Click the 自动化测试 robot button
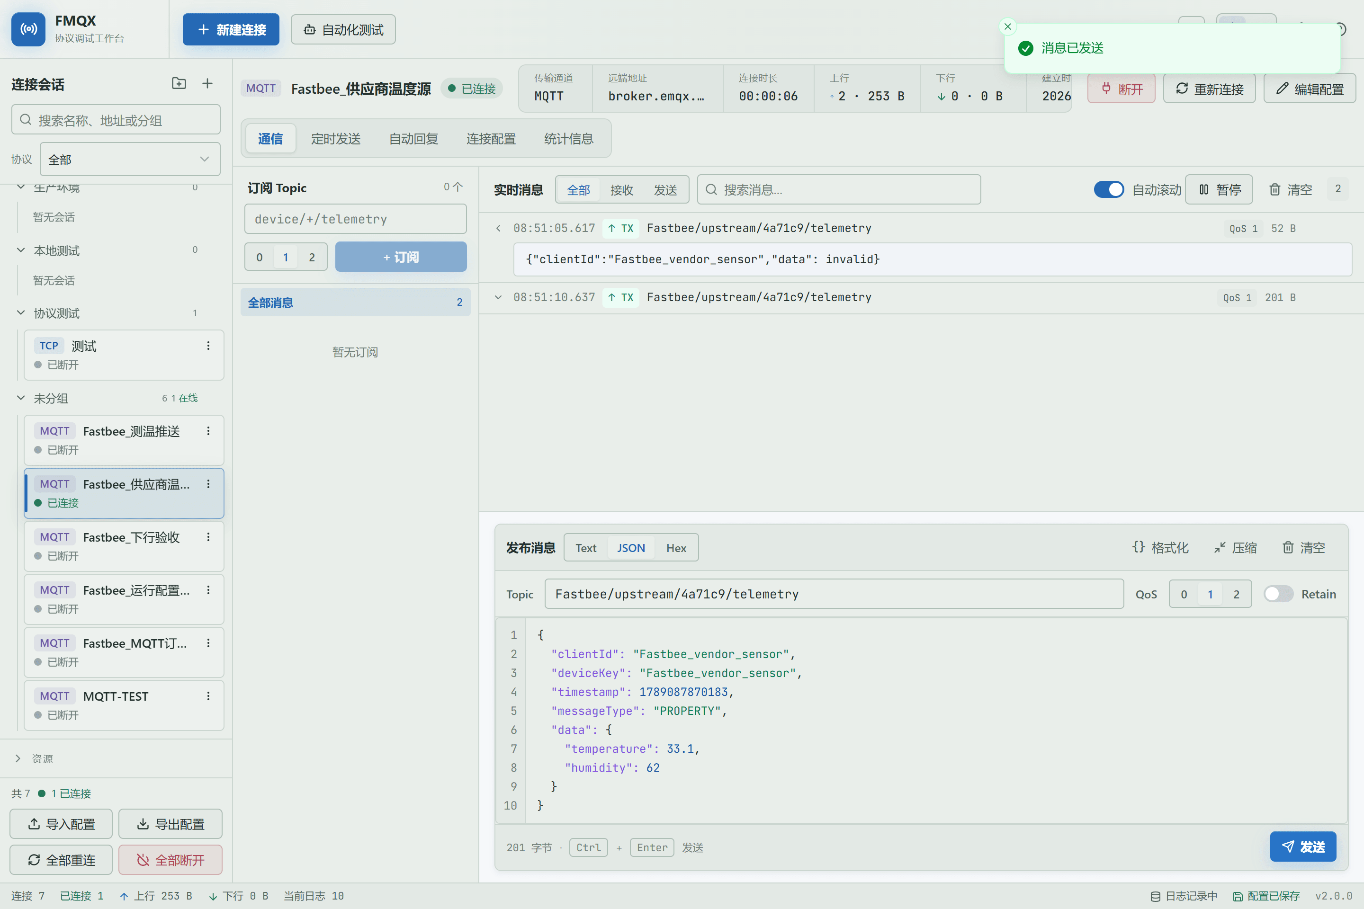 [x=343, y=29]
